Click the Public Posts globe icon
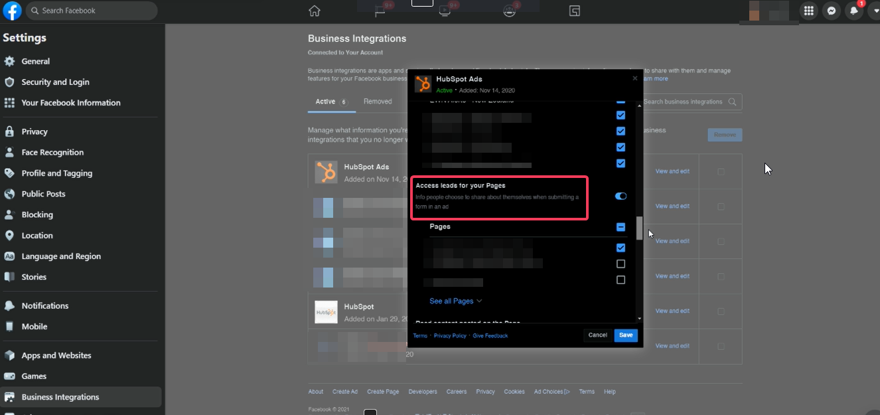Image resolution: width=880 pixels, height=415 pixels. click(x=9, y=194)
